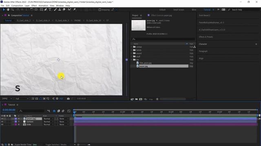
Task: Expand the Solids folder
Action: coord(131,50)
